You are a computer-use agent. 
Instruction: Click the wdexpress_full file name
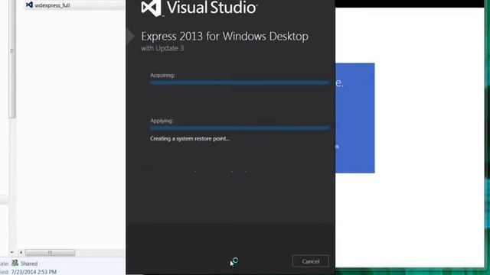[52, 5]
